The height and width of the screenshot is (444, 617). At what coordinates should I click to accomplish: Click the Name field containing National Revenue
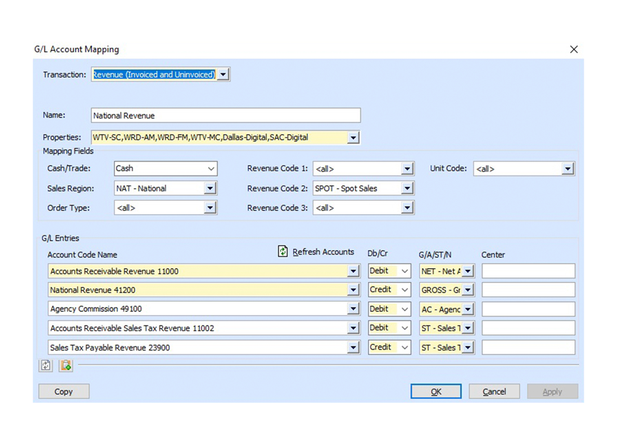pyautogui.click(x=225, y=115)
